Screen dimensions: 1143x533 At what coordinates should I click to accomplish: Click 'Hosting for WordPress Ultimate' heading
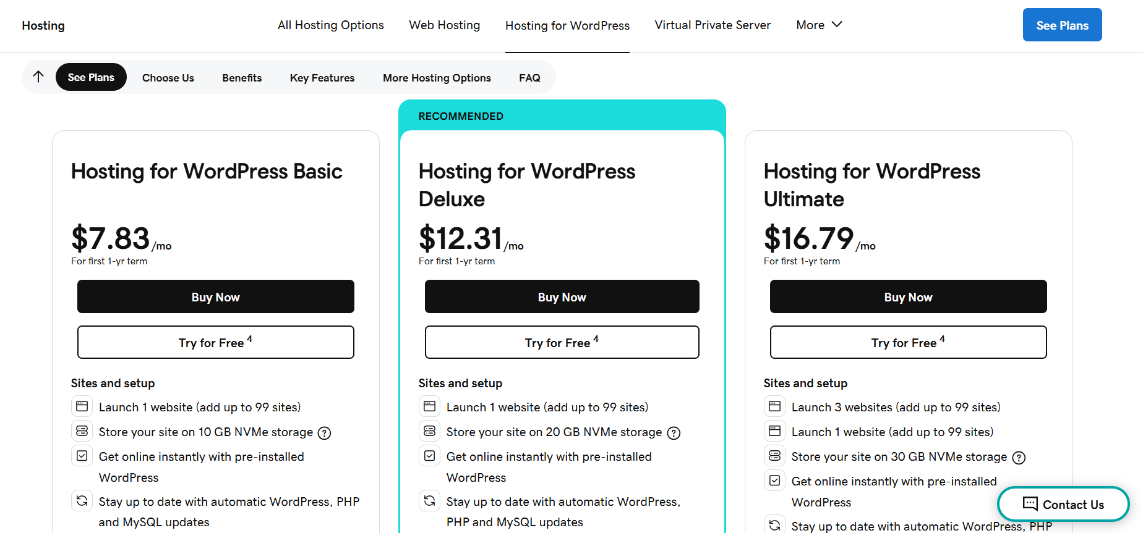872,185
